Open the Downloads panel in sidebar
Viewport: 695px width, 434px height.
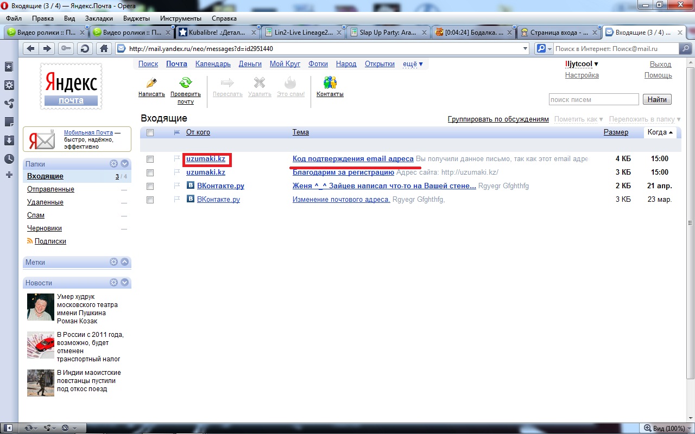[9, 141]
